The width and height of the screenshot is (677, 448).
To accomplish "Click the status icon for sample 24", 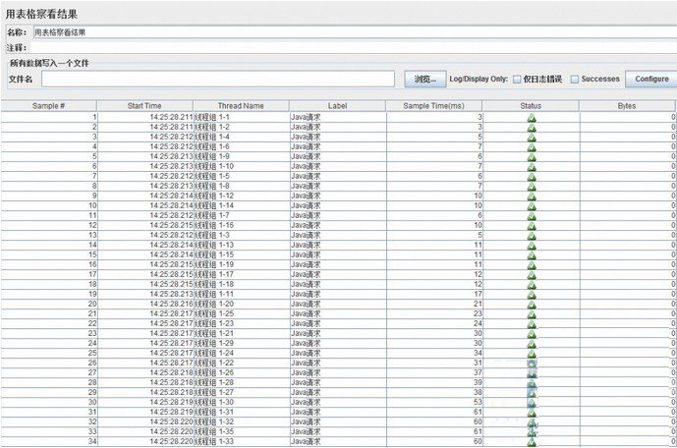I will (532, 343).
